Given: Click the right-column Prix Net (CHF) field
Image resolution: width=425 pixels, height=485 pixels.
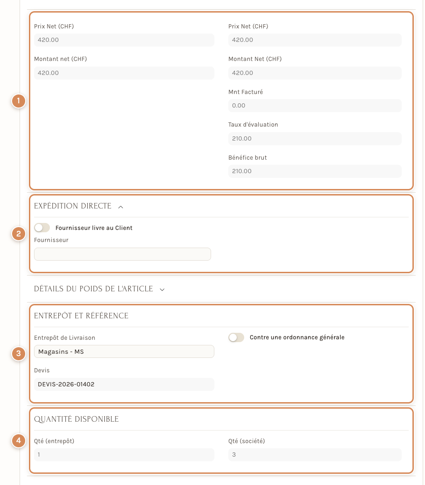Looking at the screenshot, I should tap(315, 40).
